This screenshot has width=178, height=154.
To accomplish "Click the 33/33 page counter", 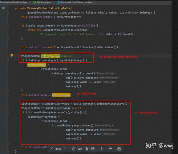I will 58,149.
